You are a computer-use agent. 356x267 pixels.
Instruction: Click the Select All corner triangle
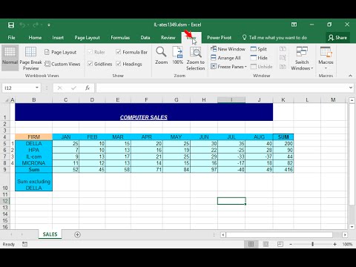[x=7, y=100]
